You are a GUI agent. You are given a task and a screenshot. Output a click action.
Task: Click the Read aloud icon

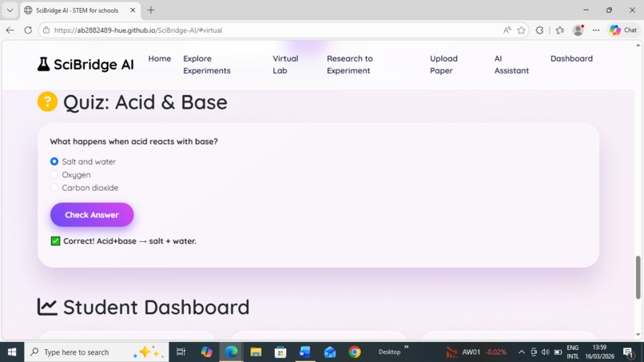coord(507,30)
